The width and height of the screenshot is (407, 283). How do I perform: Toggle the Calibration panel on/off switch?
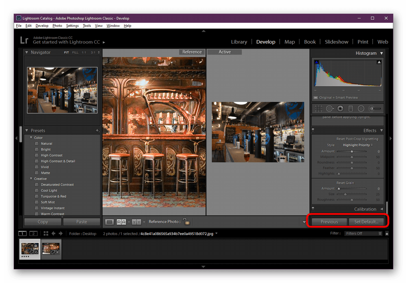coord(313,209)
